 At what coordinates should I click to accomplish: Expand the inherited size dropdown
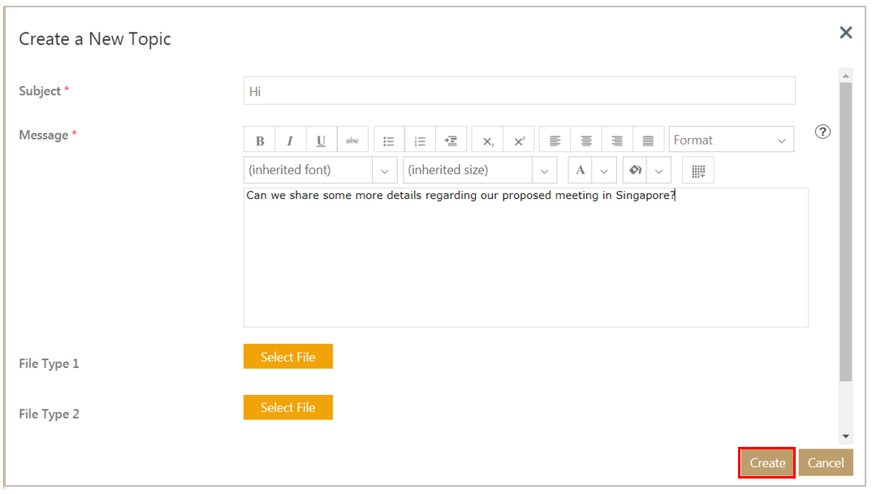(x=544, y=171)
